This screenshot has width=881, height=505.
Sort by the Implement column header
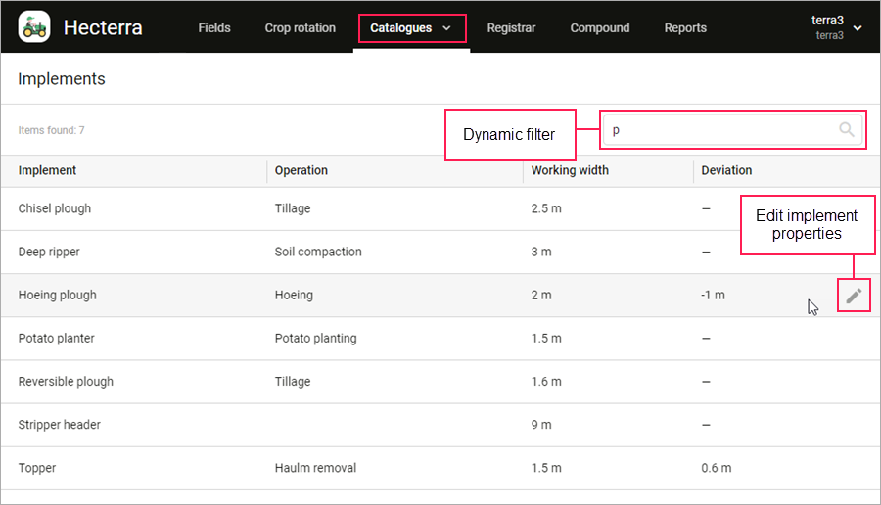point(48,170)
